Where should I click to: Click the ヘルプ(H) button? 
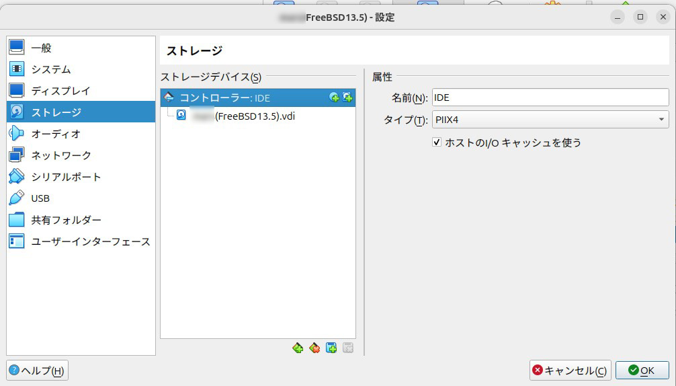[x=38, y=371]
